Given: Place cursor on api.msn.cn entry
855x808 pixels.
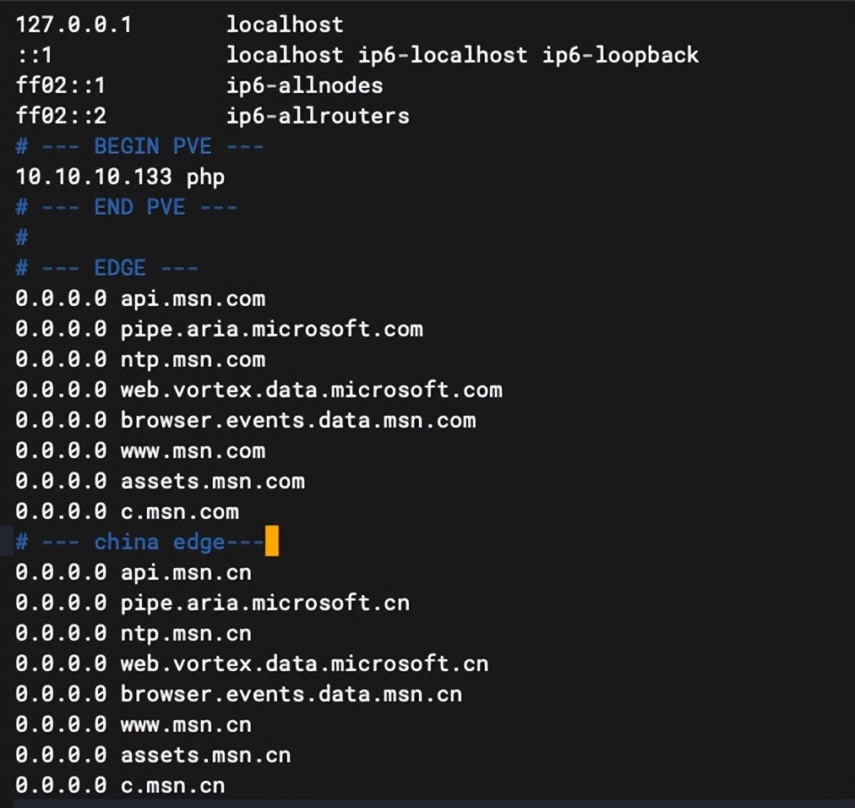Looking at the screenshot, I should pyautogui.click(x=186, y=572).
